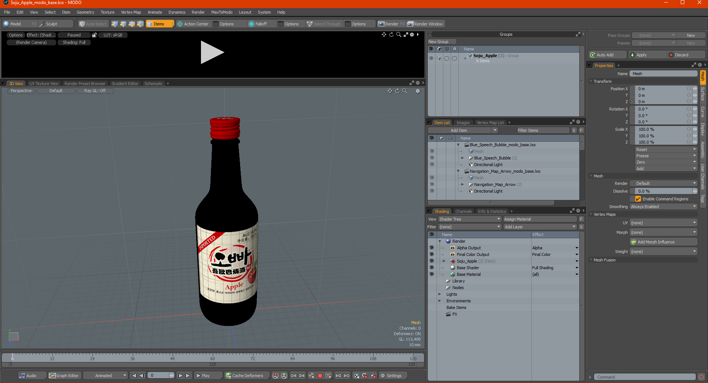
Task: Click the 3D viewport pan move icon
Action: coord(390,91)
